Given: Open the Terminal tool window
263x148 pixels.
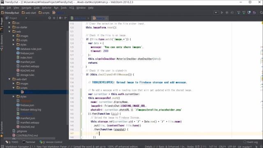Looking at the screenshot, I should point(29,142).
